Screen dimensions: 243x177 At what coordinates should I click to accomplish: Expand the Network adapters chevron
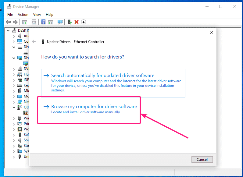14,102
